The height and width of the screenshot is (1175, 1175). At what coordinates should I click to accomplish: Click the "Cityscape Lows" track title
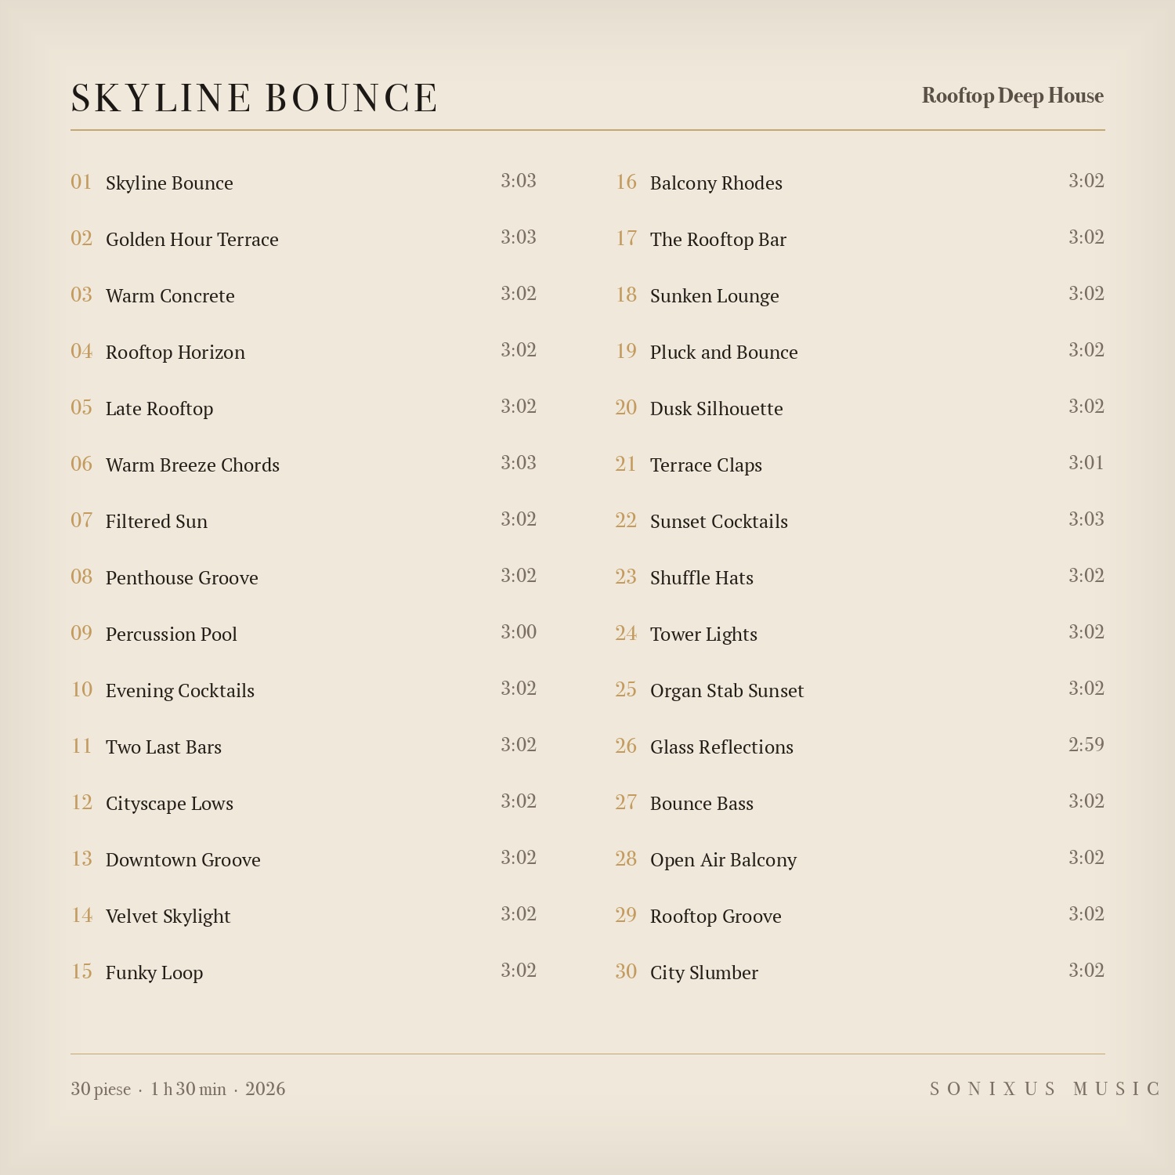pyautogui.click(x=169, y=804)
